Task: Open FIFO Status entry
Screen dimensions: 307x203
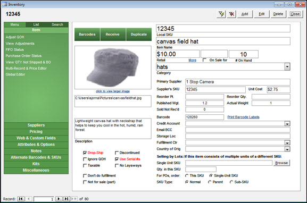Action: pyautogui.click(x=15, y=49)
